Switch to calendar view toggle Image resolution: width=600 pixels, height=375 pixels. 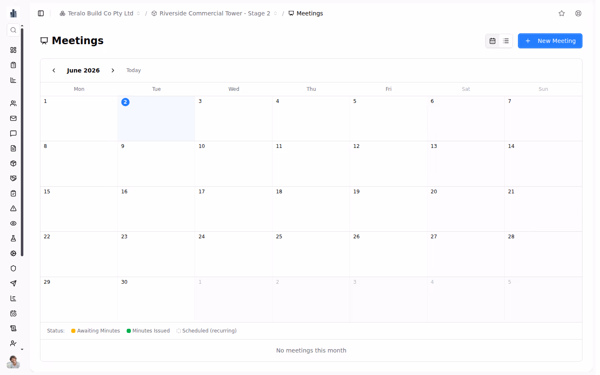click(492, 41)
